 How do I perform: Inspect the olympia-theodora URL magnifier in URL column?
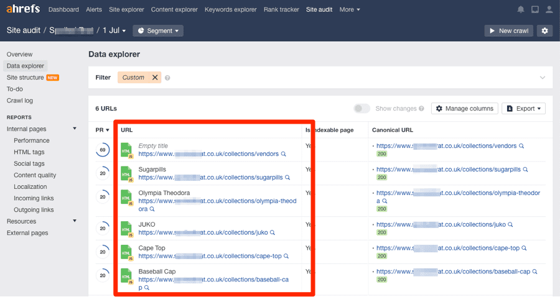152,209
